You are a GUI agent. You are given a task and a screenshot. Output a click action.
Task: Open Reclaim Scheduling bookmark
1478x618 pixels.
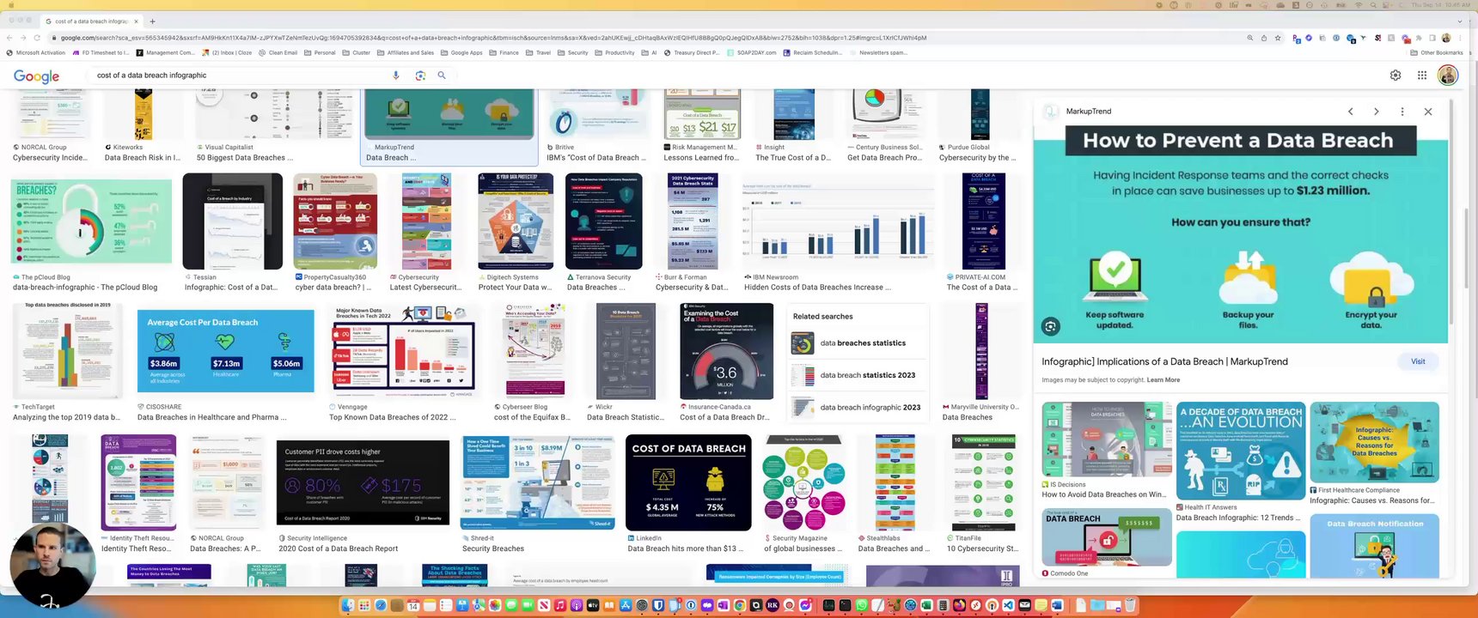813,52
